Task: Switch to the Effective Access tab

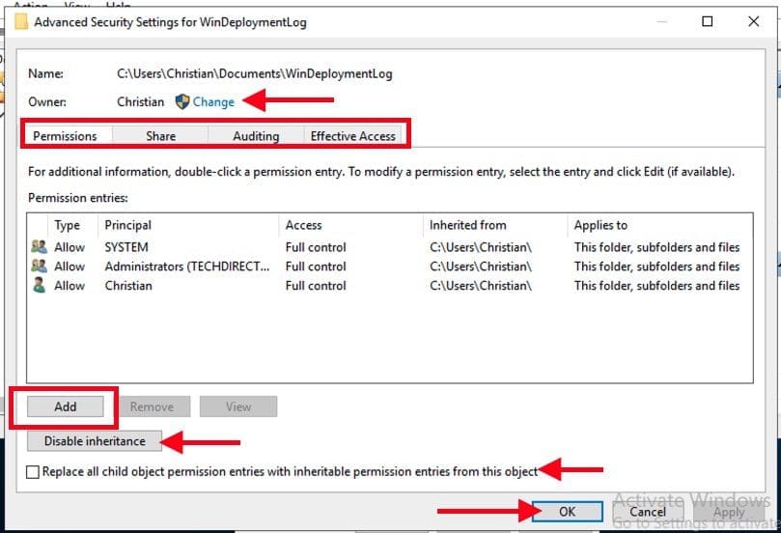Action: (352, 136)
